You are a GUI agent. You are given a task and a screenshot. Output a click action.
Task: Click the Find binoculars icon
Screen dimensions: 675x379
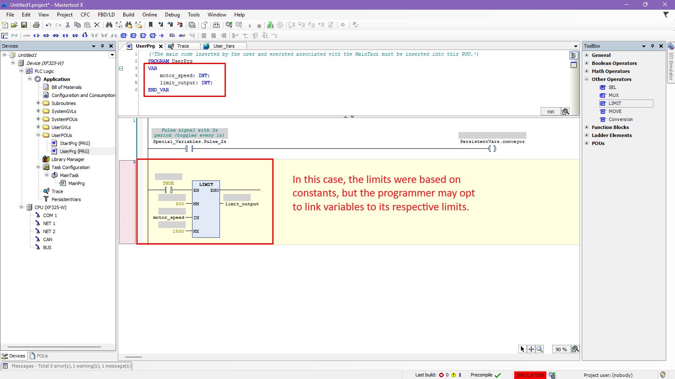point(109,25)
